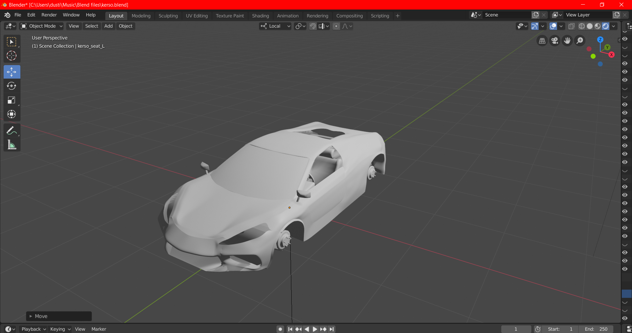Click the magnifier zoom-view gizmo
Viewport: 632px width, 333px height.
[580, 41]
